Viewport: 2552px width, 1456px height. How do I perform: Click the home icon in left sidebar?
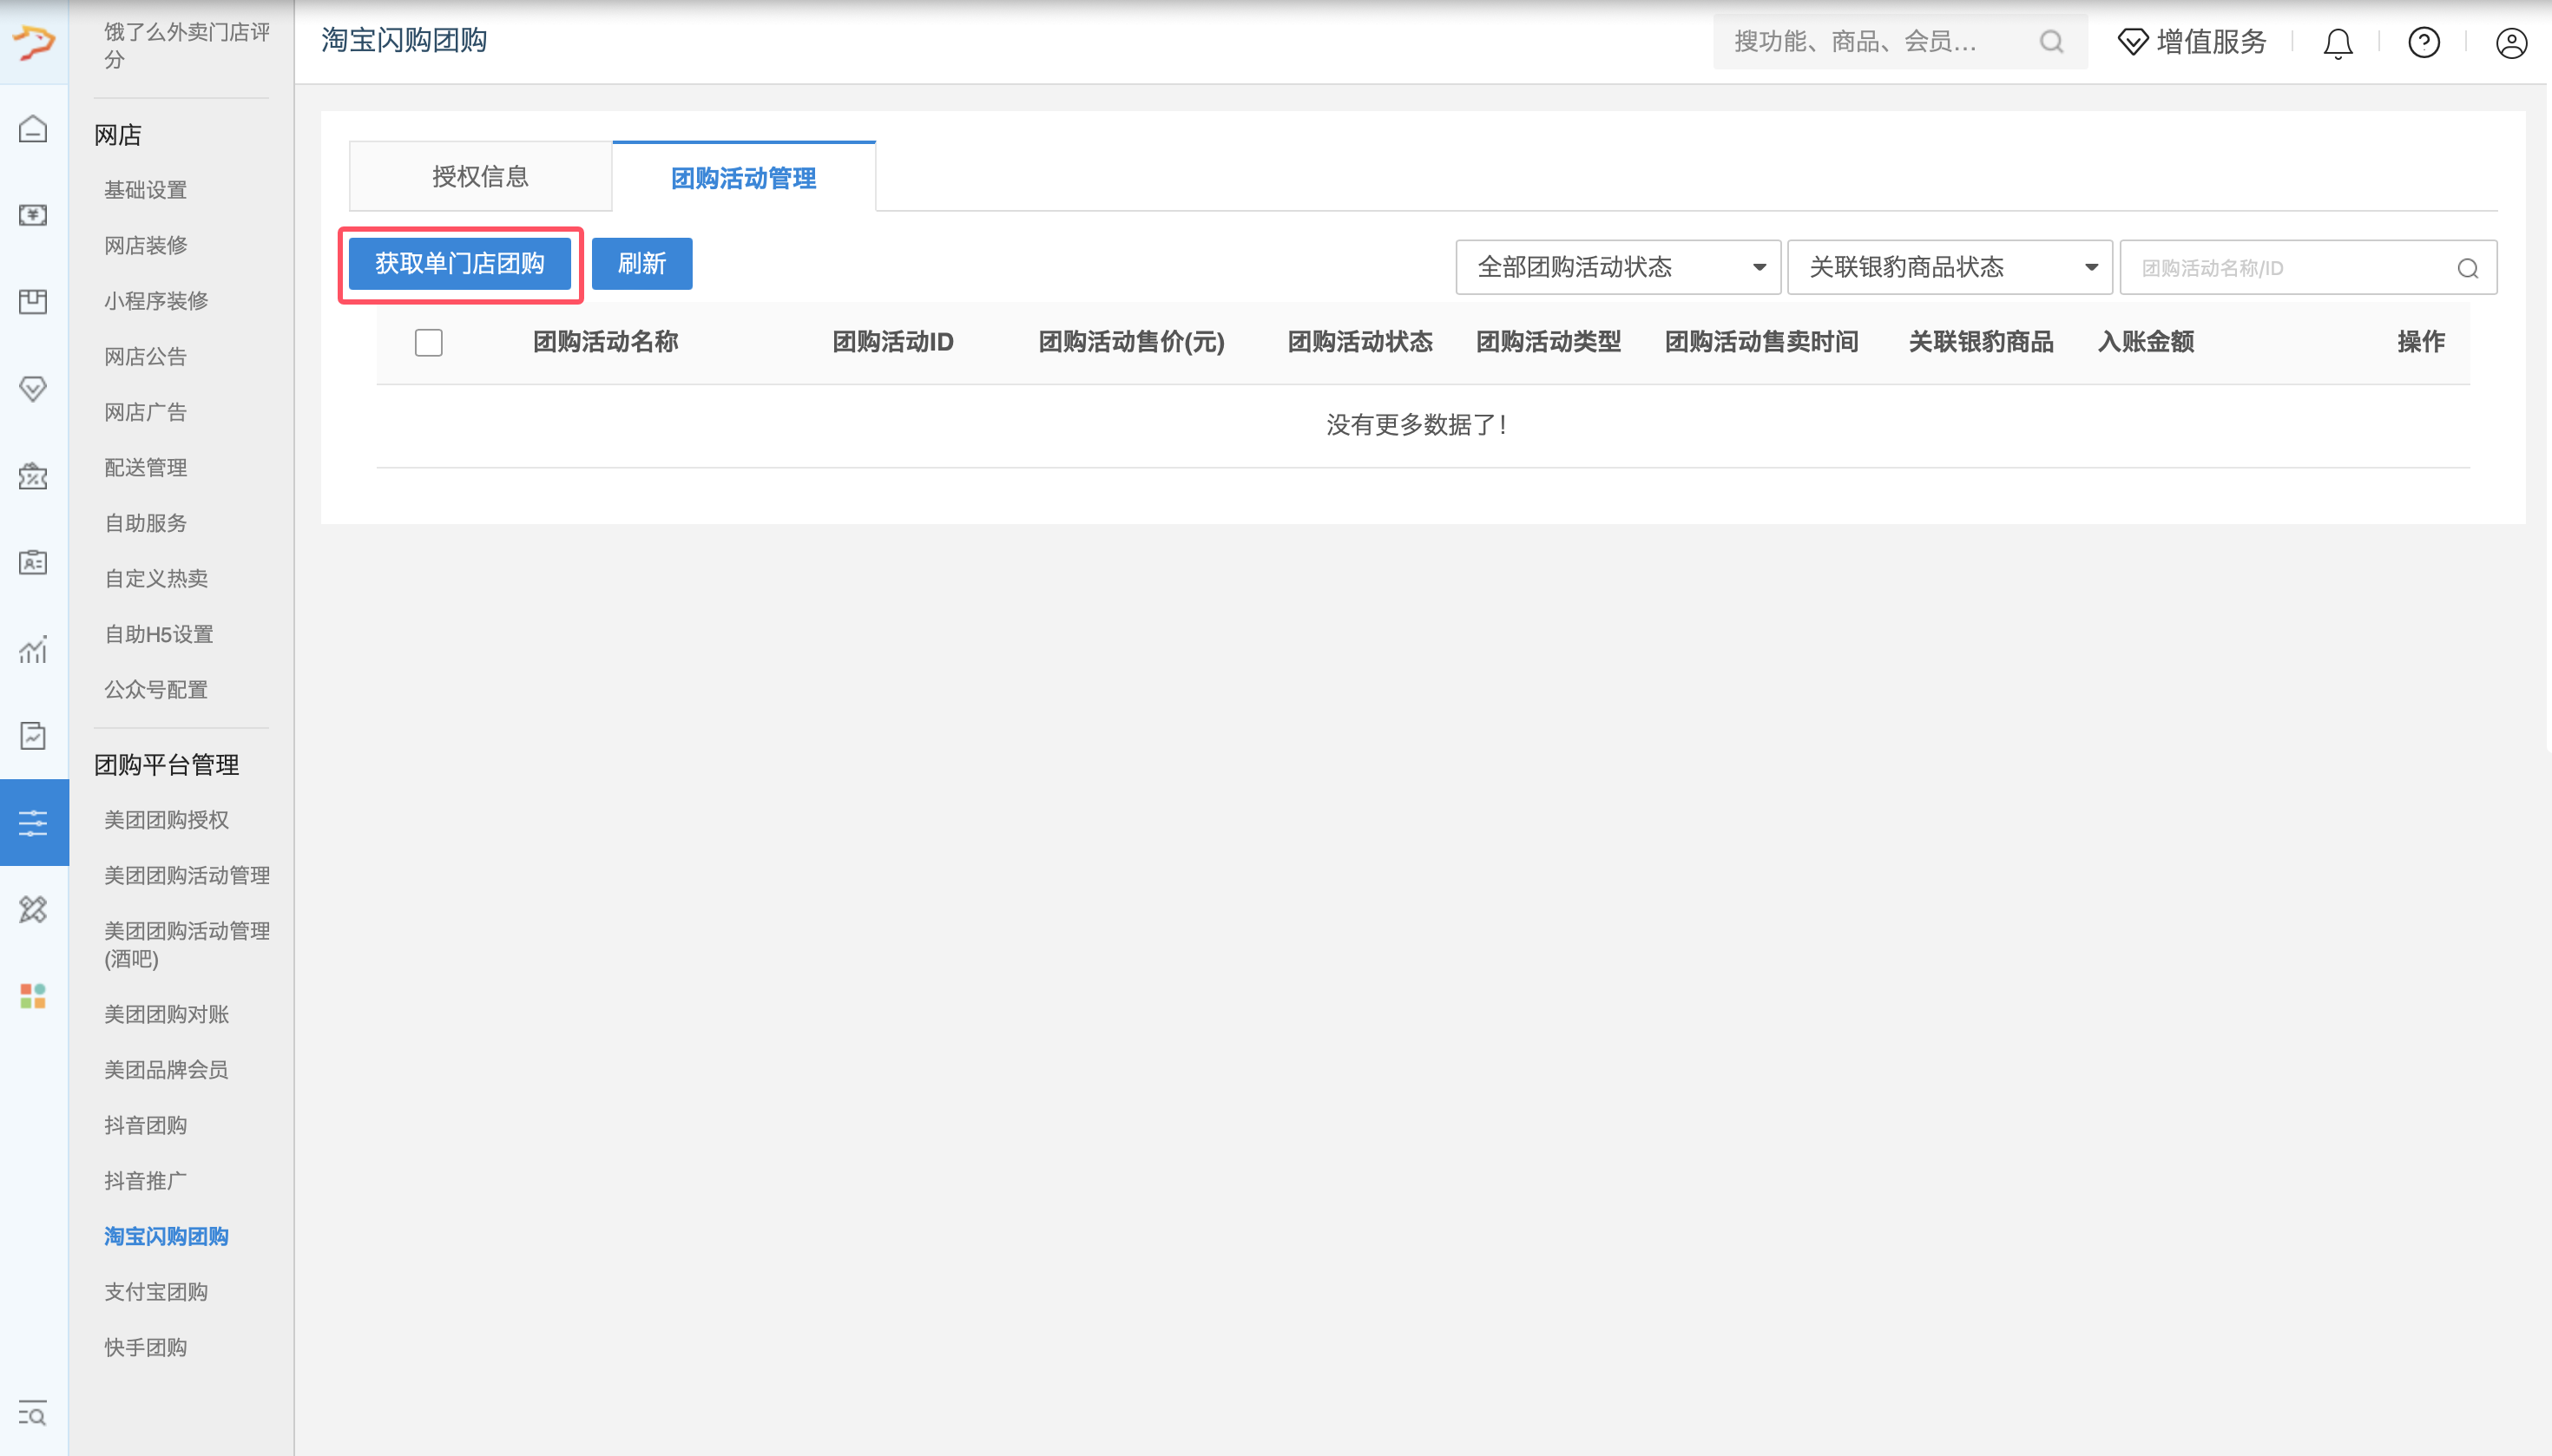pos(33,129)
